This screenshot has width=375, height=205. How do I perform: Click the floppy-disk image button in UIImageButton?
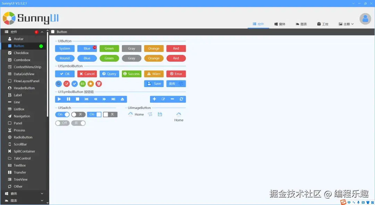(x=160, y=114)
